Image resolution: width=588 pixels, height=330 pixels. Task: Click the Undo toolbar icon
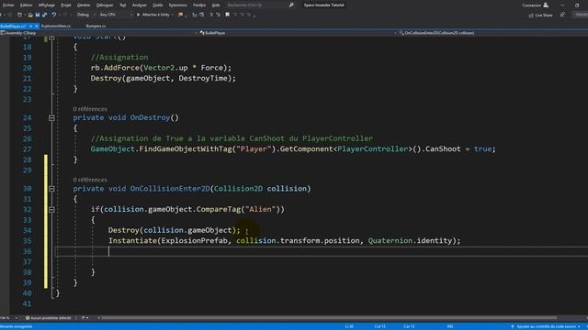tap(54, 15)
